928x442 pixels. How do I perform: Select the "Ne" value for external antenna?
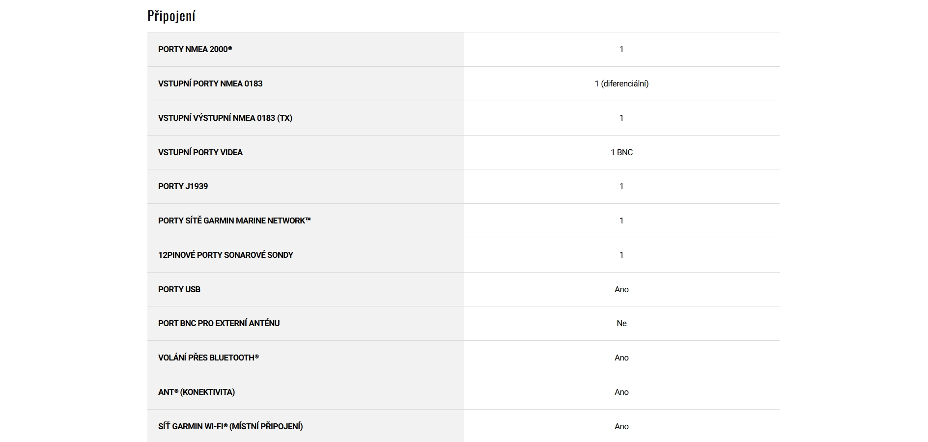621,323
